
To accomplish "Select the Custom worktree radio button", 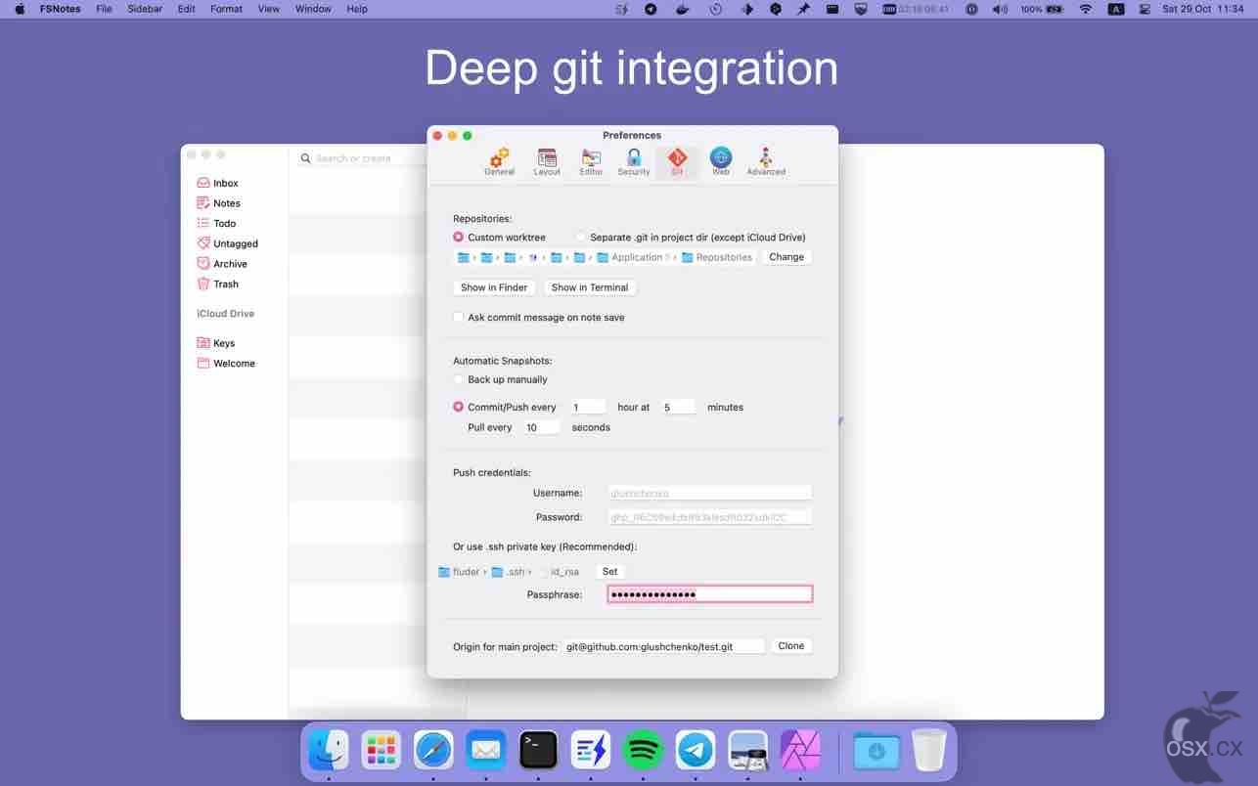I will pyautogui.click(x=458, y=238).
